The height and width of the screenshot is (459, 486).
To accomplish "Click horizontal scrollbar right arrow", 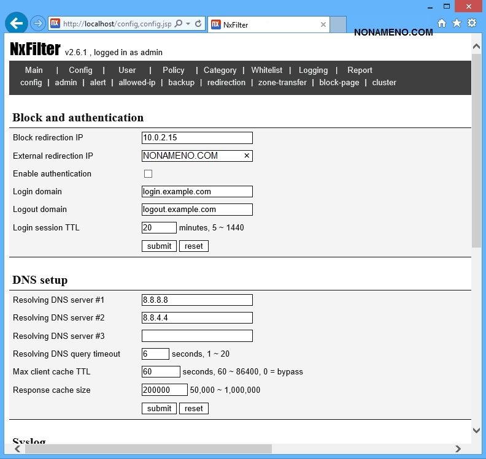I will 458,449.
